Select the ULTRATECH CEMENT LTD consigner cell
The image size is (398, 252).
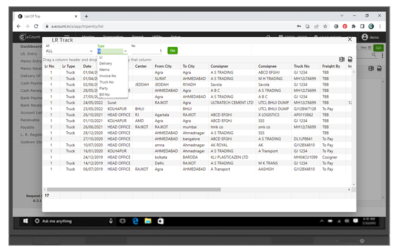pos(232,103)
